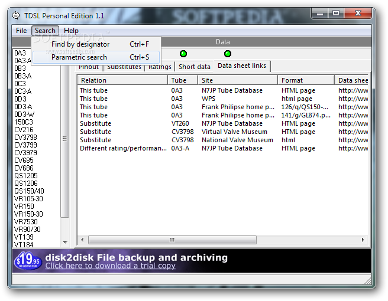The width and height of the screenshot is (388, 301).
Task: Click the $19.95 registration badge in banner
Action: [x=28, y=260]
